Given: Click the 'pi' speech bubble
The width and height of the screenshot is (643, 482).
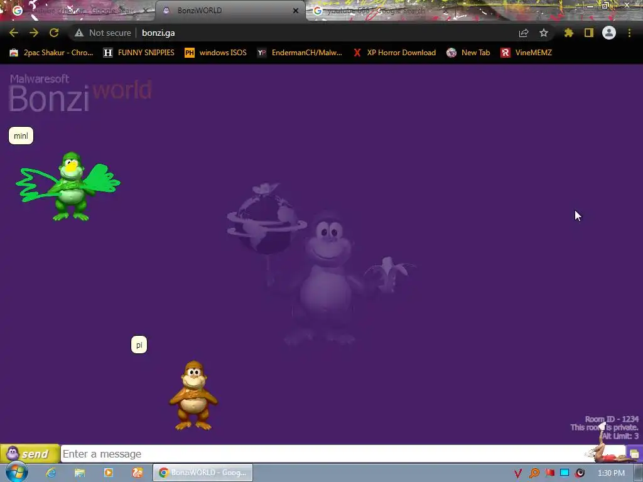Looking at the screenshot, I should (139, 345).
